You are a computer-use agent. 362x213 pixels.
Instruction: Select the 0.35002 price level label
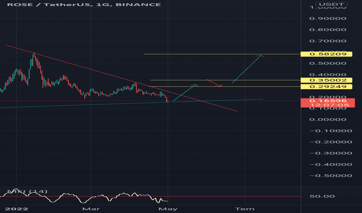pos(326,80)
